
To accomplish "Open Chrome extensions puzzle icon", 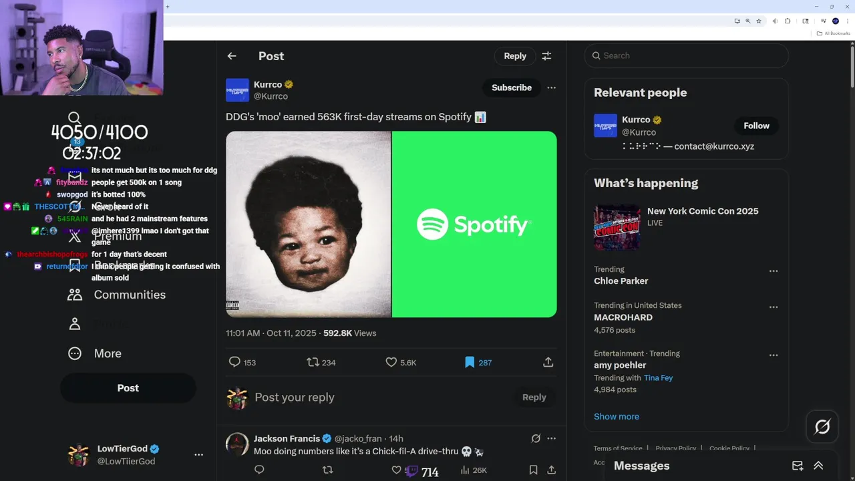I will tap(788, 21).
